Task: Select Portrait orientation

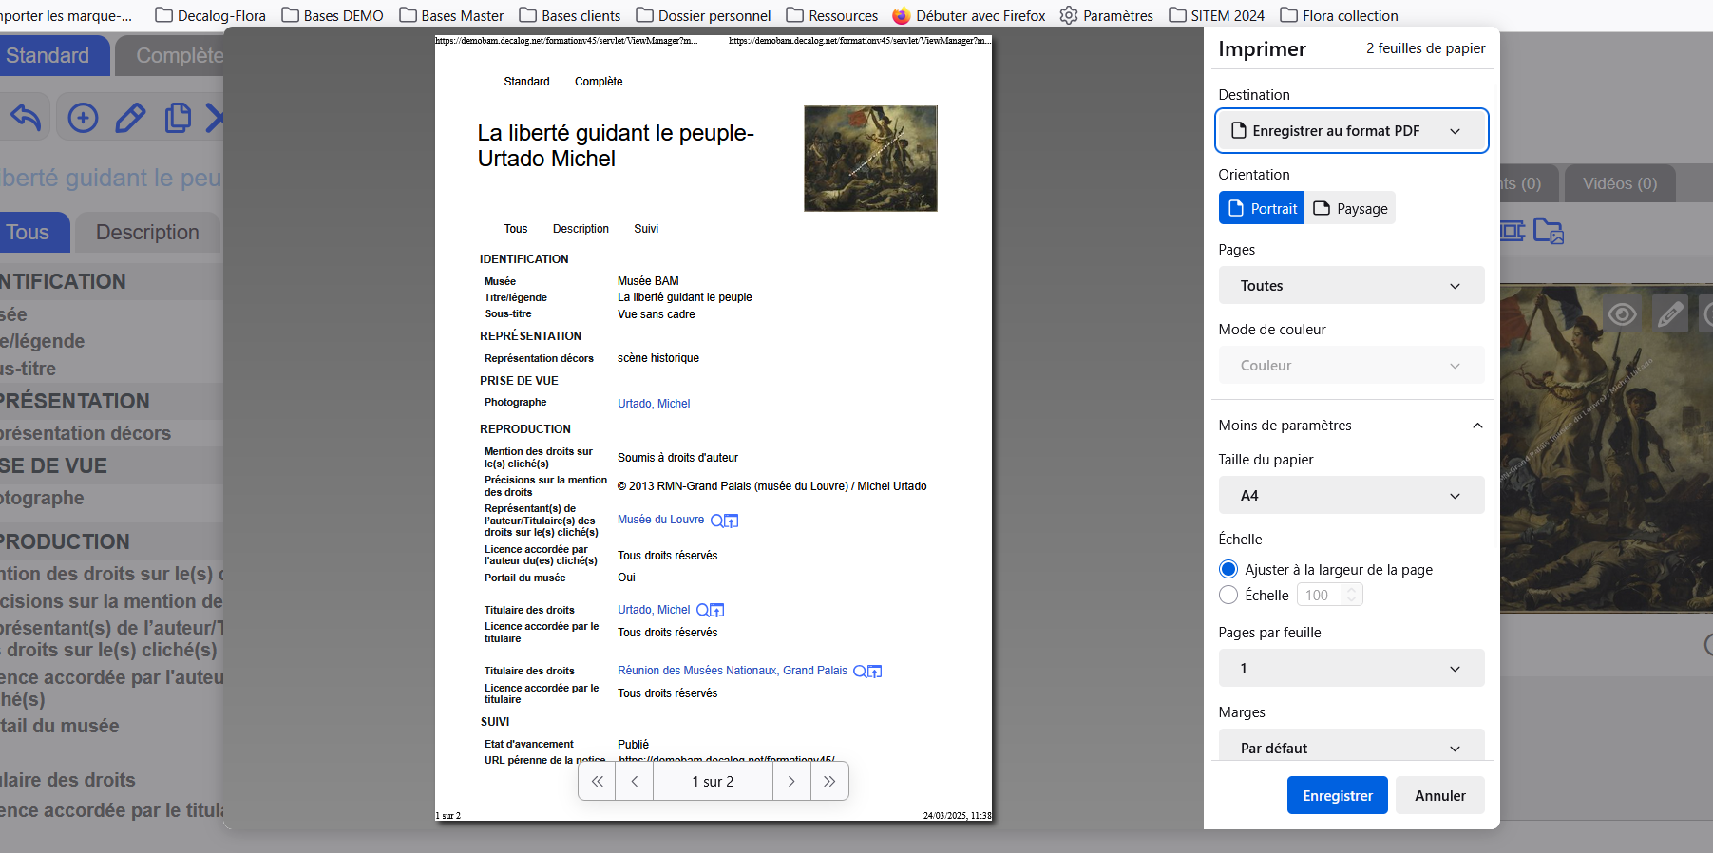Action: coord(1262,208)
